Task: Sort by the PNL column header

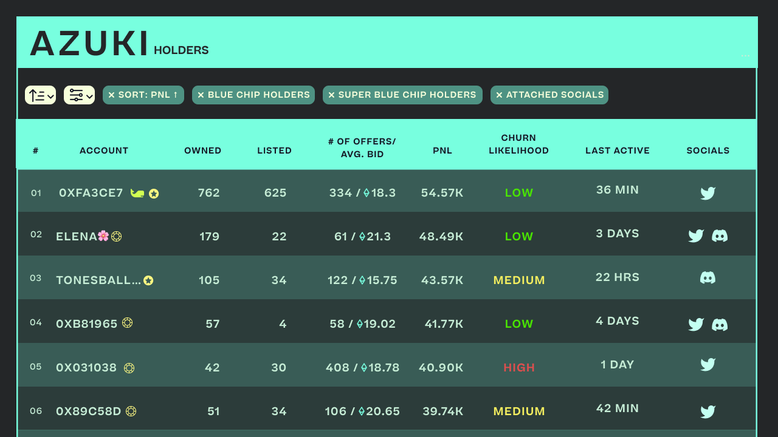Action: click(x=442, y=151)
